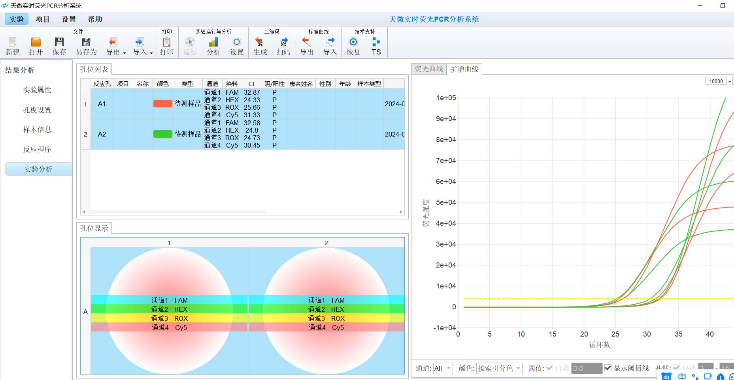The image size is (734, 380).
Task: Click the 打开 (Open) folder icon
Action: coord(36,42)
